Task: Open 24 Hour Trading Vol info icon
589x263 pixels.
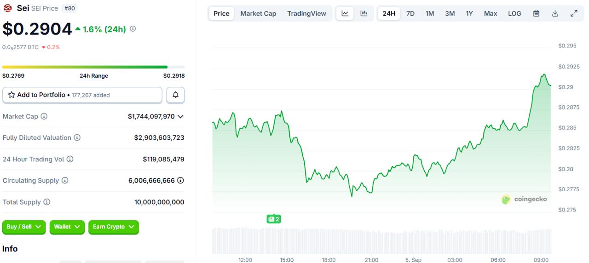Action: tap(70, 159)
